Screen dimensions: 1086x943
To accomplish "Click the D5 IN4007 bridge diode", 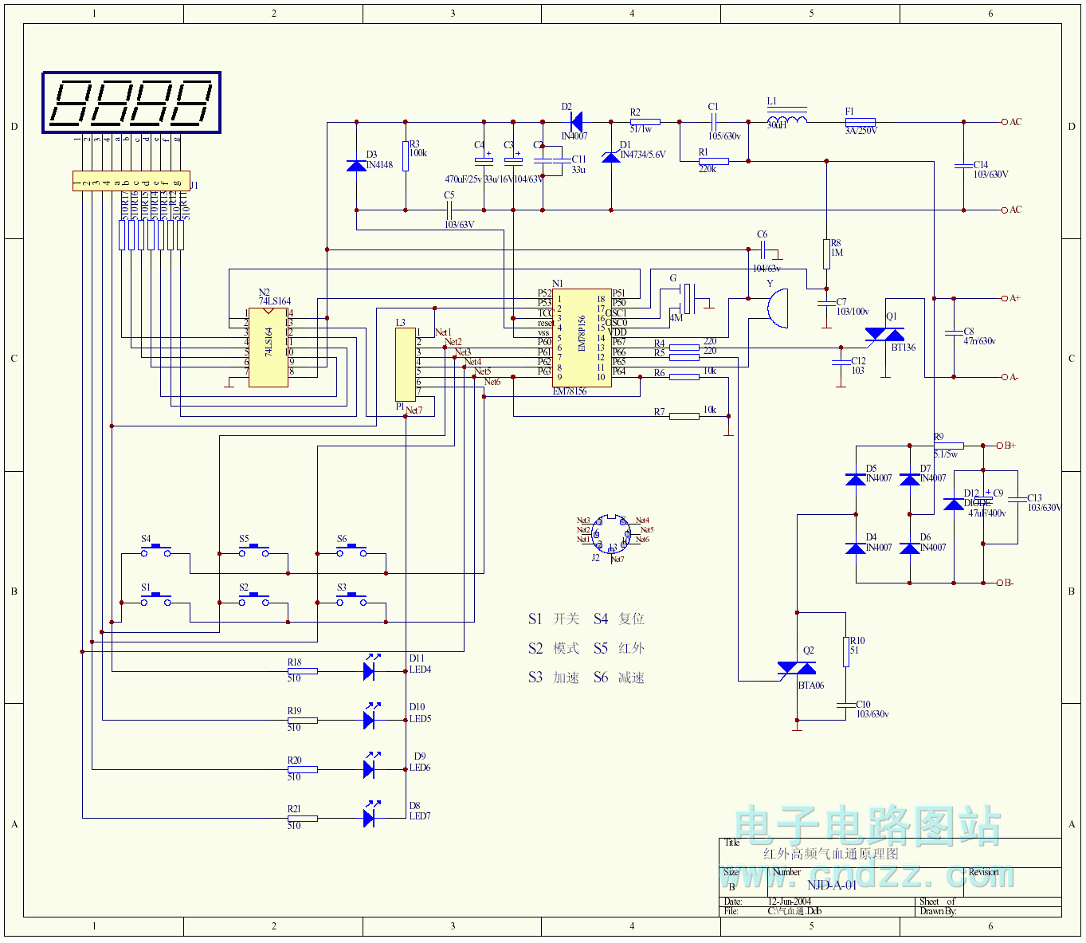I will [856, 478].
